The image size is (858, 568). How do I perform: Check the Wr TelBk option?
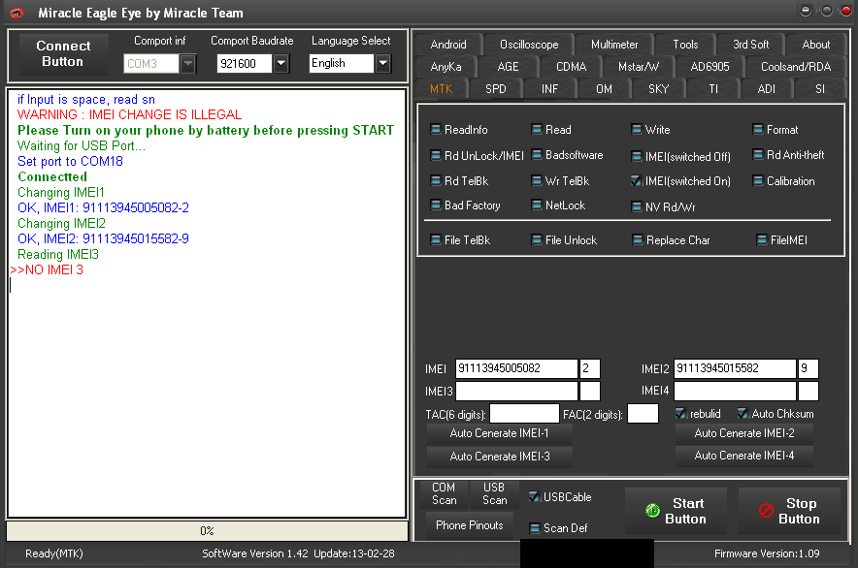560,181
